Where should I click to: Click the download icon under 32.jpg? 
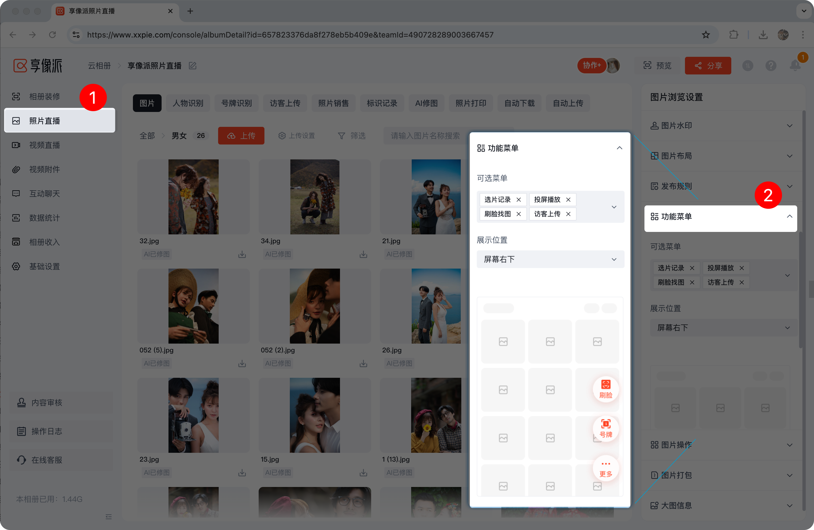click(242, 255)
